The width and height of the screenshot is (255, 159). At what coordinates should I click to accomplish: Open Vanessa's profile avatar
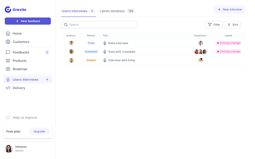pos(9,149)
